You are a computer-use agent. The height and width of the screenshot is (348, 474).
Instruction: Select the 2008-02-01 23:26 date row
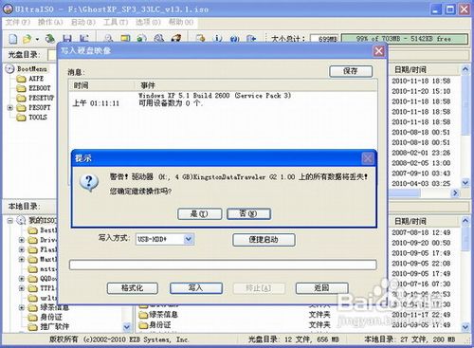421,153
